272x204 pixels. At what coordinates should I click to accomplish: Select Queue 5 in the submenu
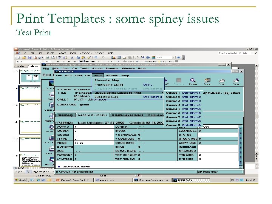point(183,109)
